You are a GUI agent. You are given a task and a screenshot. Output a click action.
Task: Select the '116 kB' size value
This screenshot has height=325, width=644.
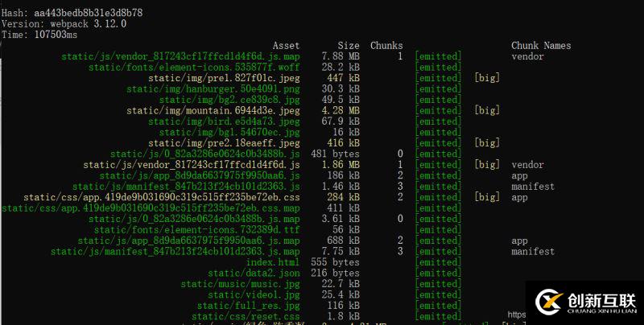(344, 306)
